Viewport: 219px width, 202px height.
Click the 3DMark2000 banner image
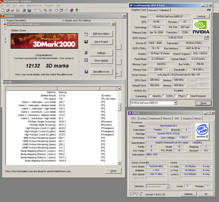point(44,41)
